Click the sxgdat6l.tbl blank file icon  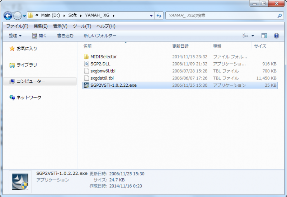[x=86, y=78]
